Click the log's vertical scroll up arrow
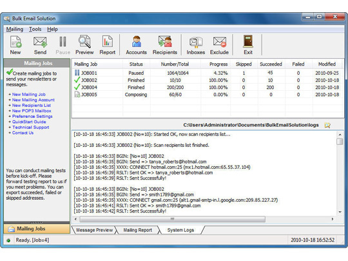 point(340,135)
